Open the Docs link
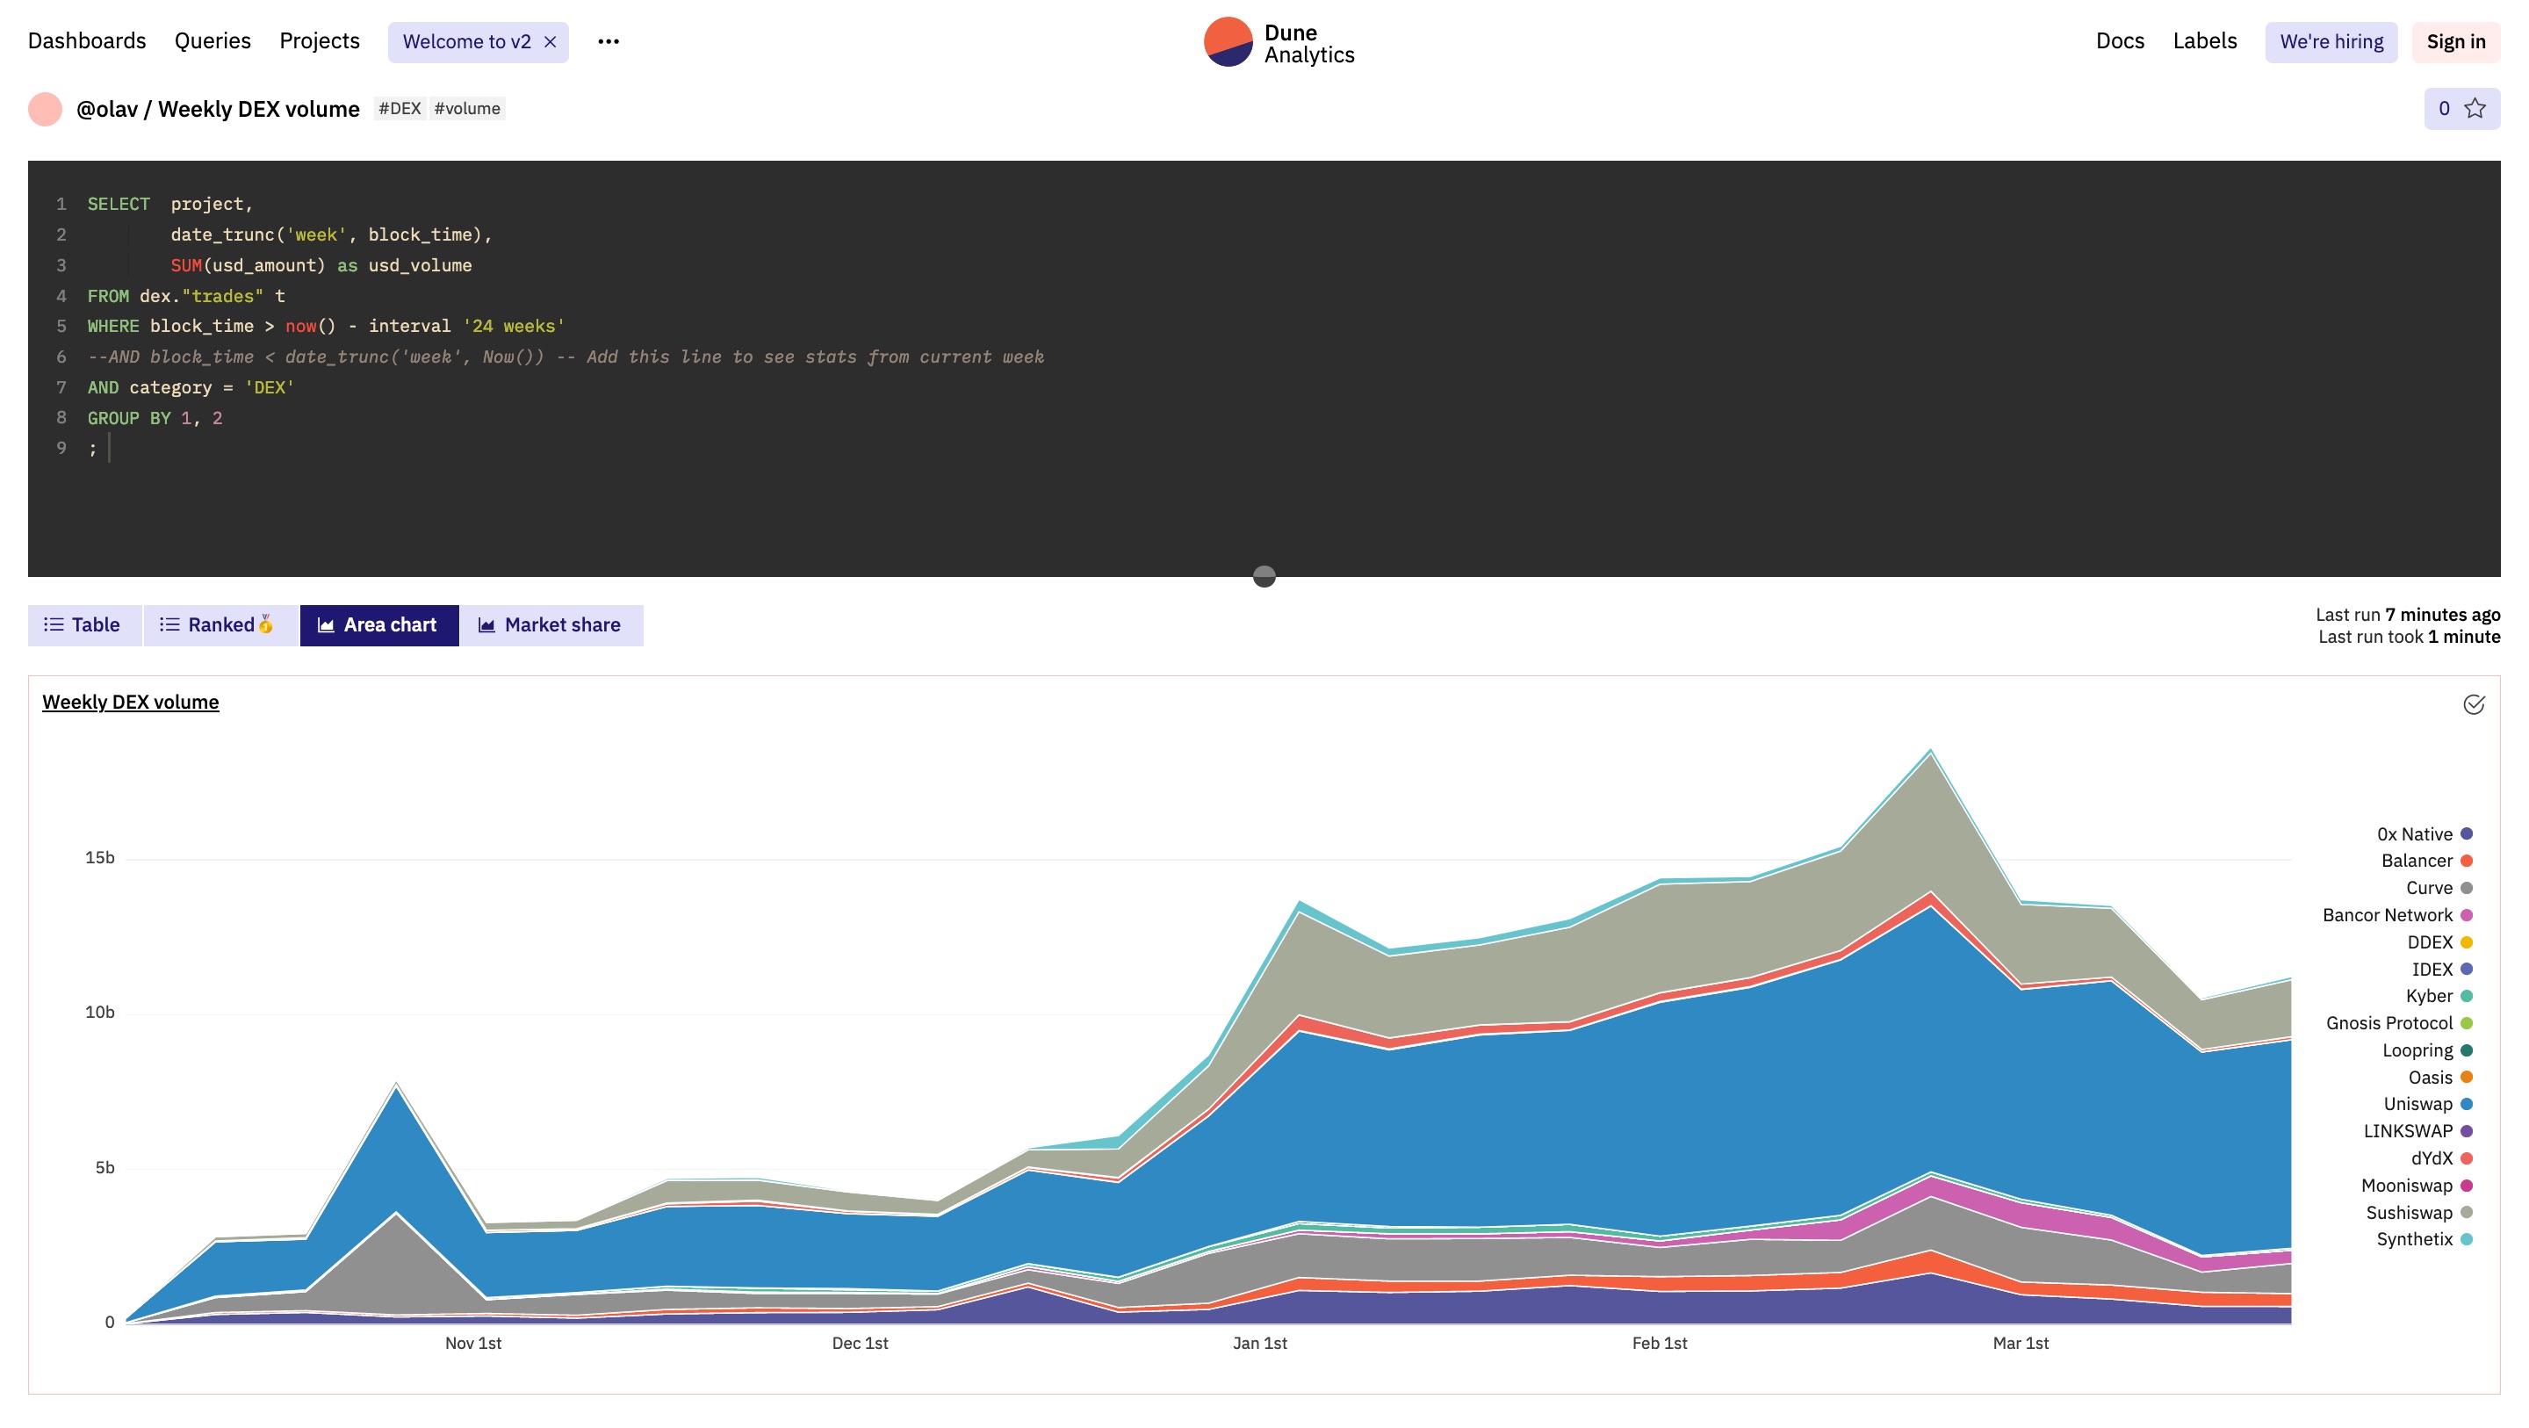 (2120, 41)
